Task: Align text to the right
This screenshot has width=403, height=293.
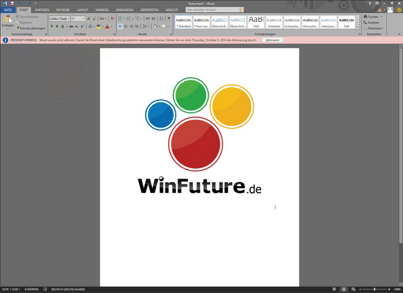Action: click(131, 26)
